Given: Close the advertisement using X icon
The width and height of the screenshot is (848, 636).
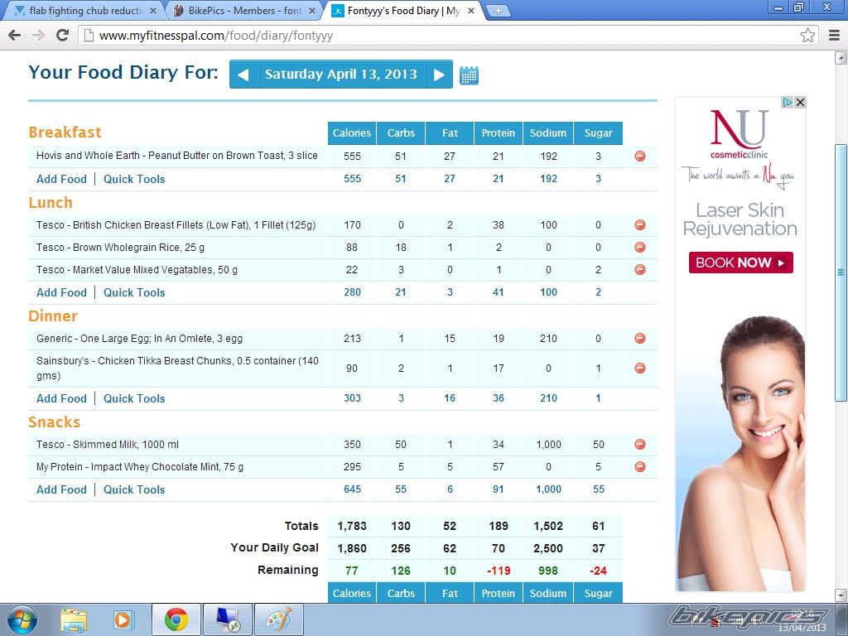Looking at the screenshot, I should [800, 103].
